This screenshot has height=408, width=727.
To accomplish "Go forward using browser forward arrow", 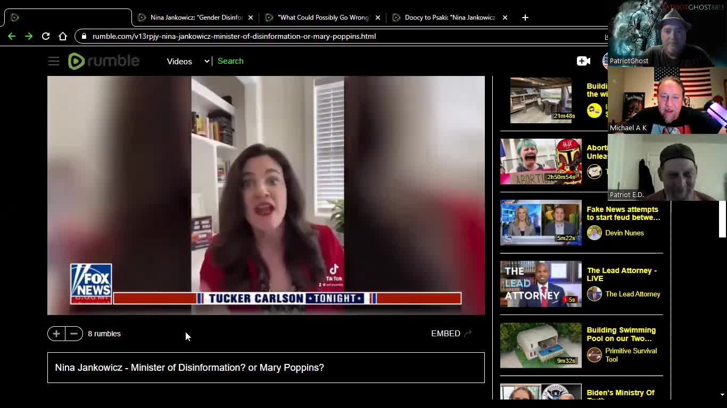I will [x=29, y=36].
